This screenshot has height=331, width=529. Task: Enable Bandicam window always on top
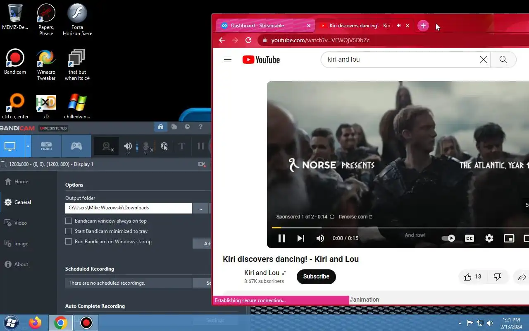(x=69, y=221)
